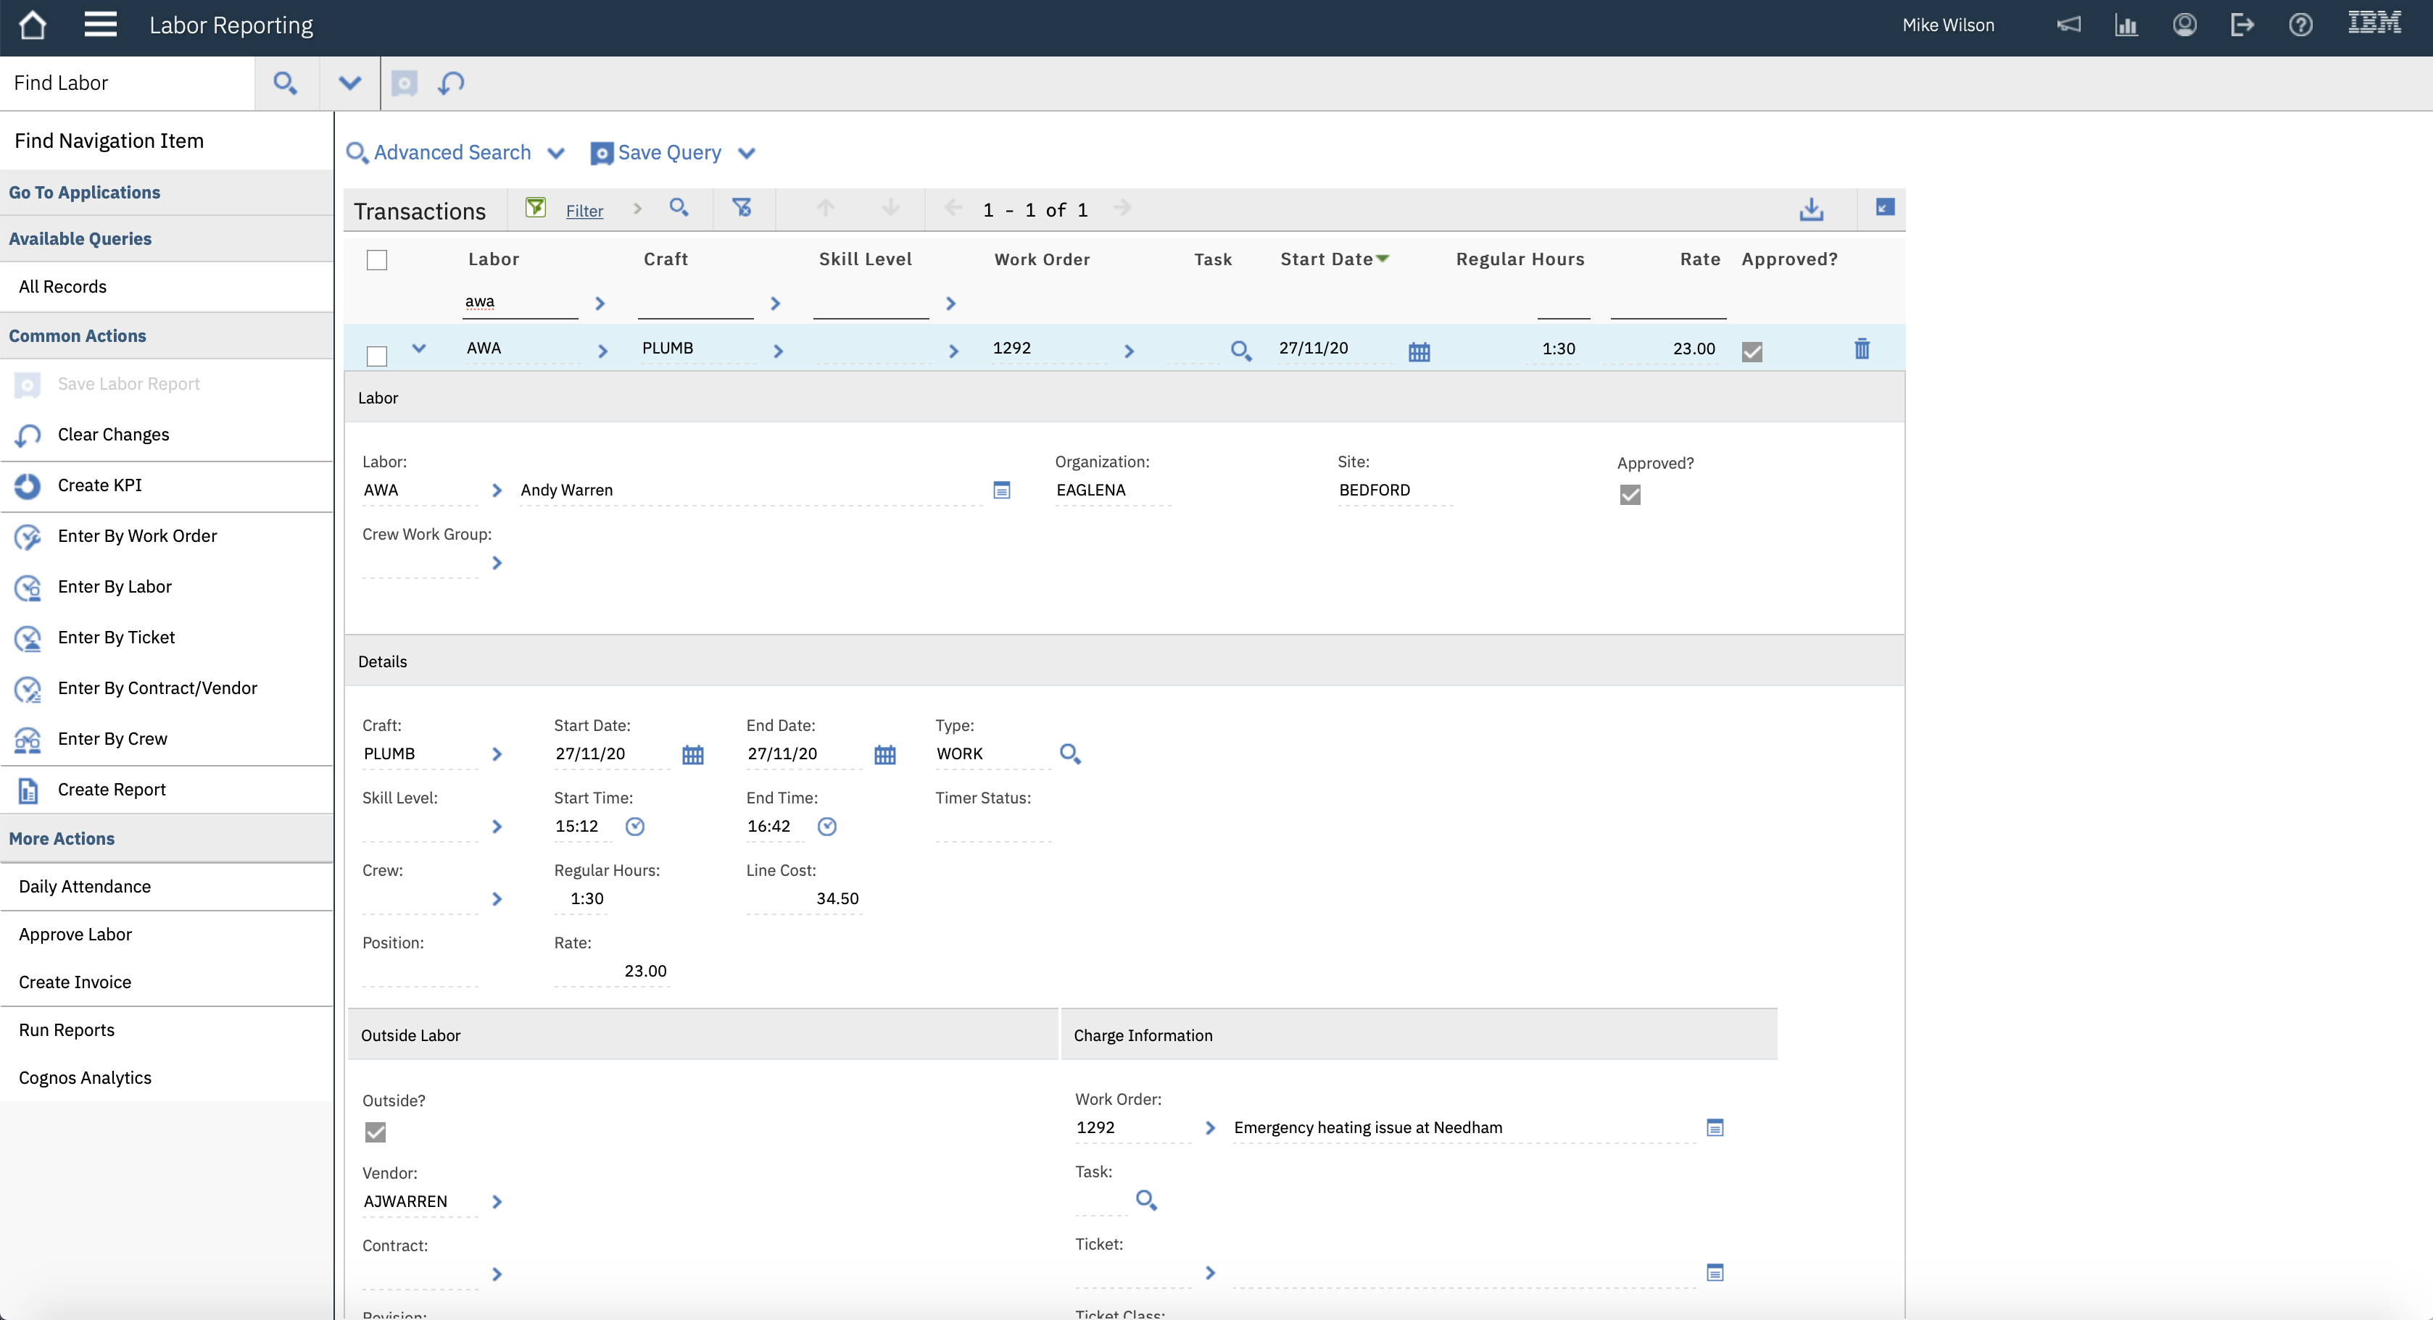Open the reports bar chart icon
The image size is (2433, 1320).
(2126, 25)
